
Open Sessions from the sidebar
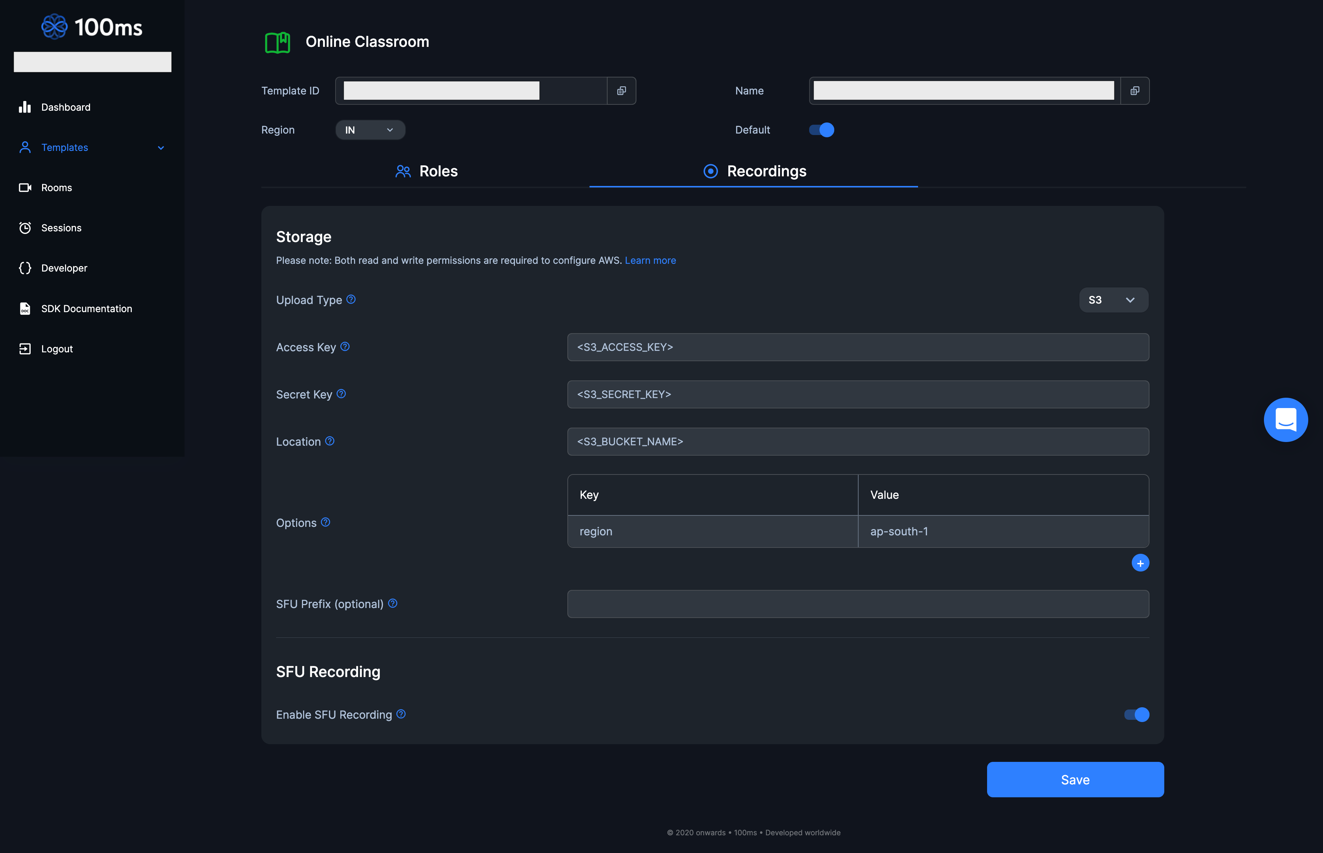(61, 228)
